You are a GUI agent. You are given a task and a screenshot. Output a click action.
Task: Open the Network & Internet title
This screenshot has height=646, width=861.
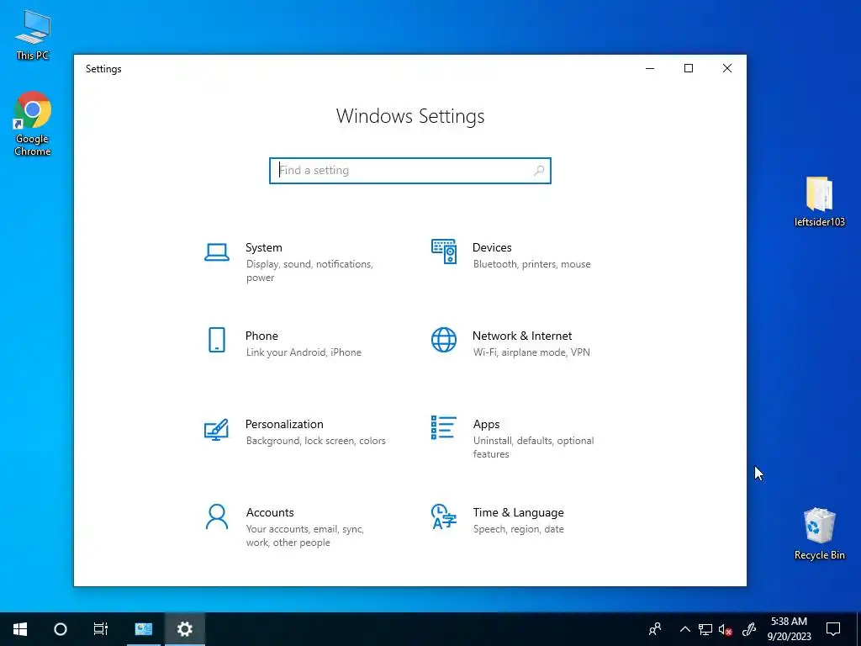522,336
